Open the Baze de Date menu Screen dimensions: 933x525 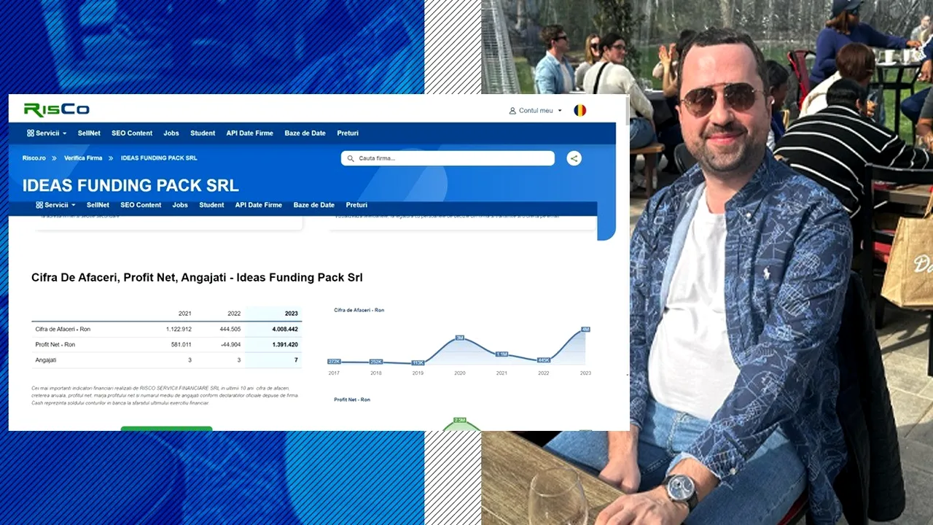(x=305, y=133)
